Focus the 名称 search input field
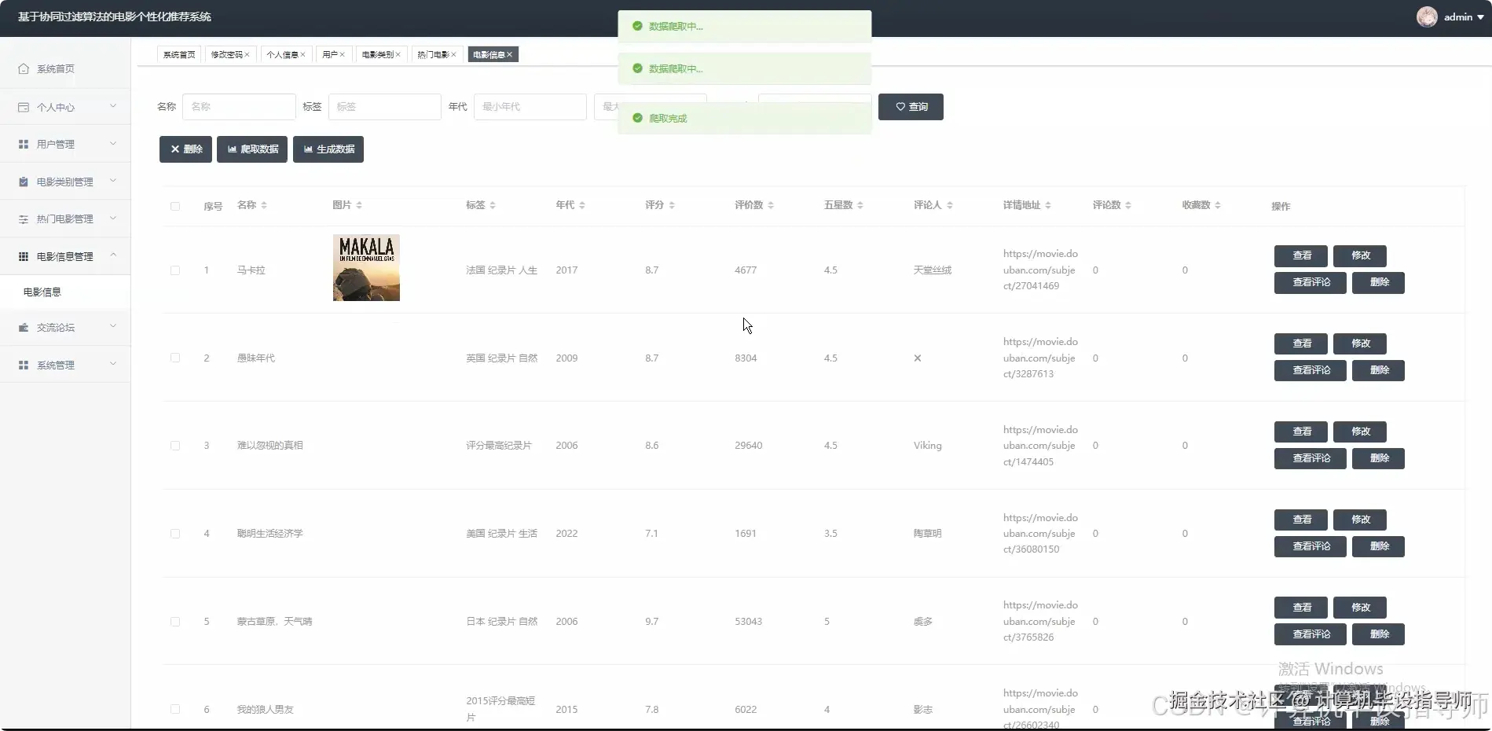 (x=239, y=107)
